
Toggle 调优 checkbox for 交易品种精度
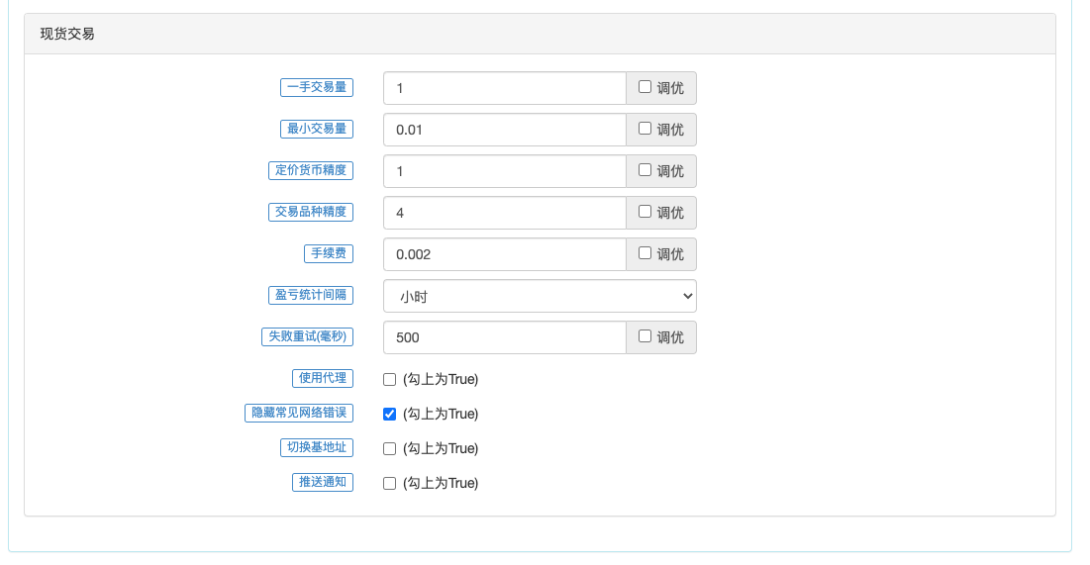coord(644,212)
